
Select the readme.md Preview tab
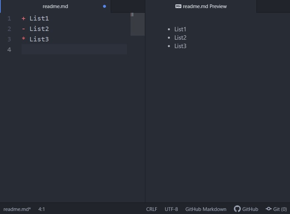[201, 6]
